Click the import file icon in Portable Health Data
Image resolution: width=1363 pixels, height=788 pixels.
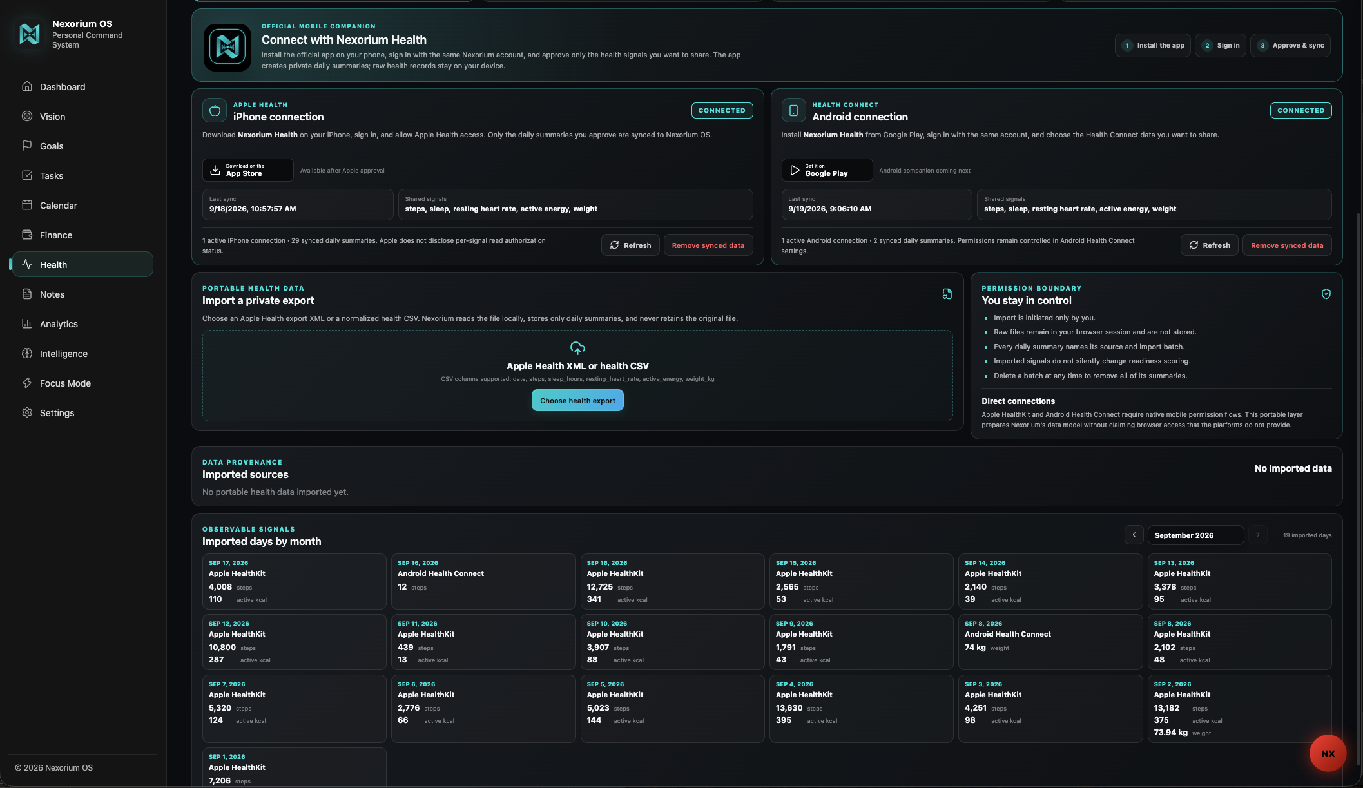coord(947,294)
